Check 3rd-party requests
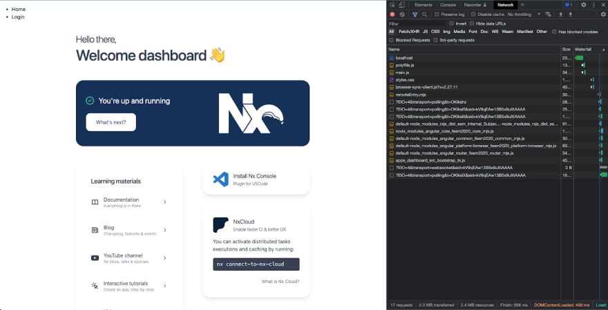The width and height of the screenshot is (608, 310). tap(435, 40)
